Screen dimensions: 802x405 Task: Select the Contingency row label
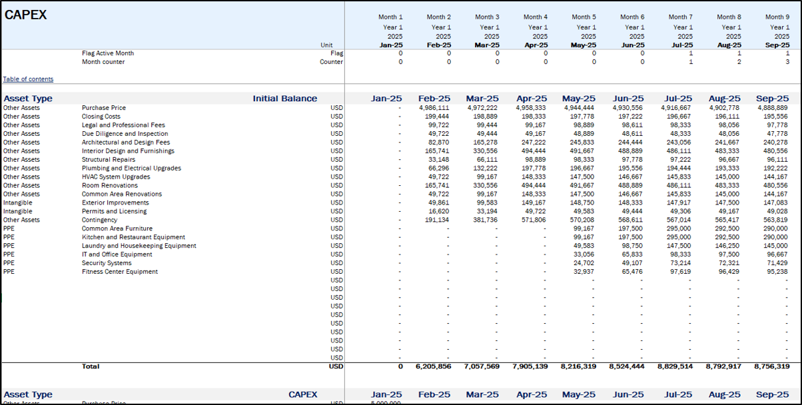(x=99, y=220)
